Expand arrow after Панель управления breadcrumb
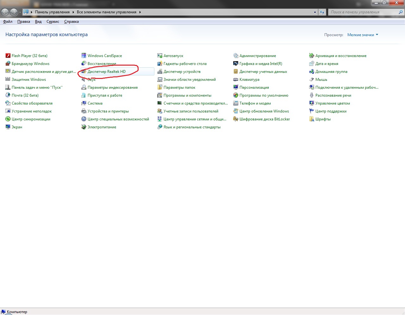405x315 pixels. pyautogui.click(x=73, y=12)
